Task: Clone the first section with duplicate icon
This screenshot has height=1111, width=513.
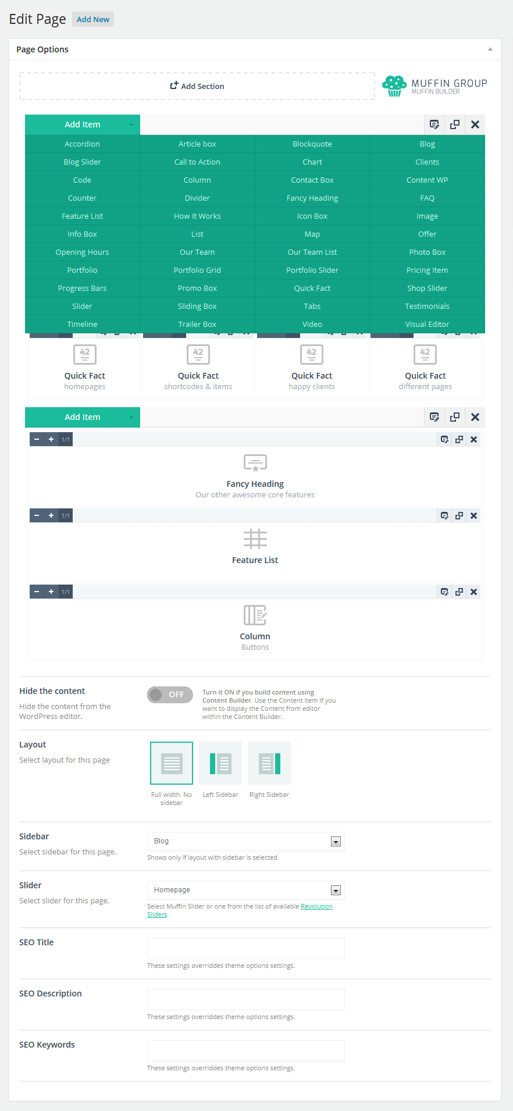Action: coord(455,124)
